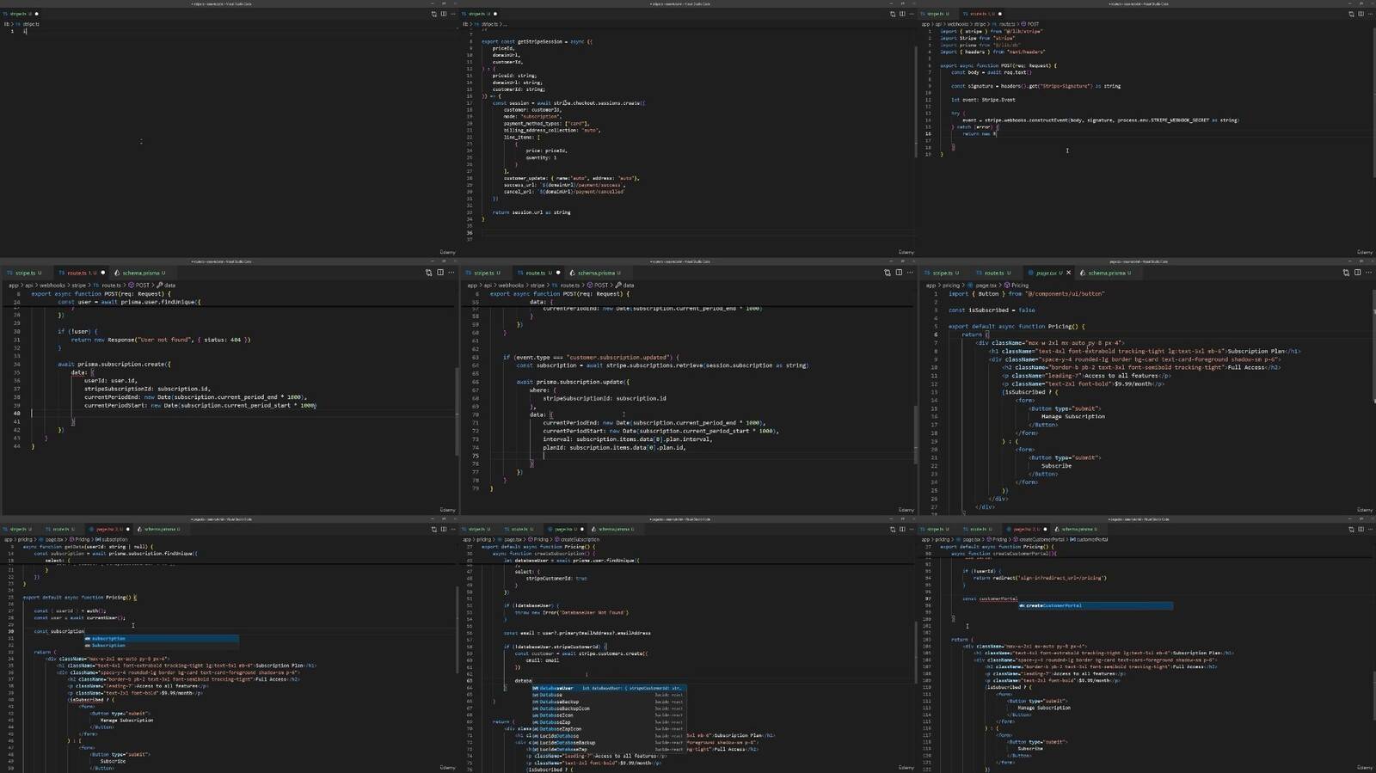The image size is (1376, 773).
Task: Open Pricing breadcrumb in middle-right panel
Action: pos(1017,285)
